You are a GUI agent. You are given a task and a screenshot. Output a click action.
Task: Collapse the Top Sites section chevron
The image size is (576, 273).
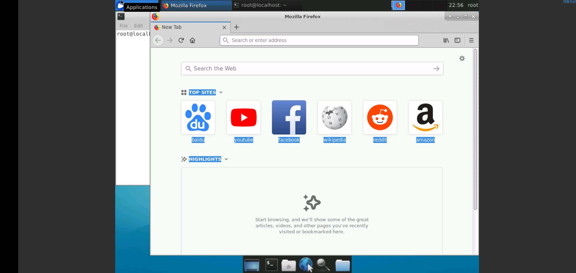pos(221,92)
